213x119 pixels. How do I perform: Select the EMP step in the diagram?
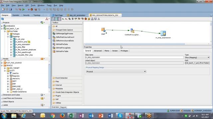pyautogui.click(x=103, y=30)
